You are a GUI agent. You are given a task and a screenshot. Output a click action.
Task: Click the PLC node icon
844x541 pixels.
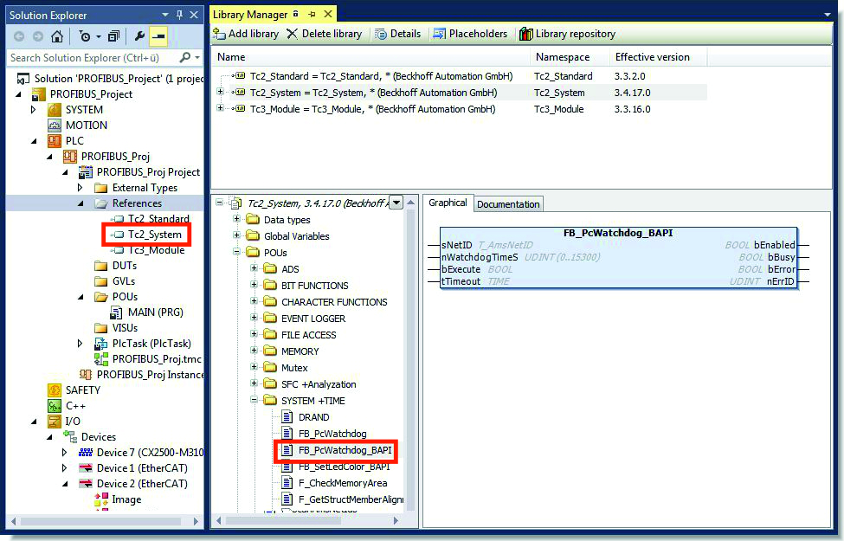pos(55,141)
